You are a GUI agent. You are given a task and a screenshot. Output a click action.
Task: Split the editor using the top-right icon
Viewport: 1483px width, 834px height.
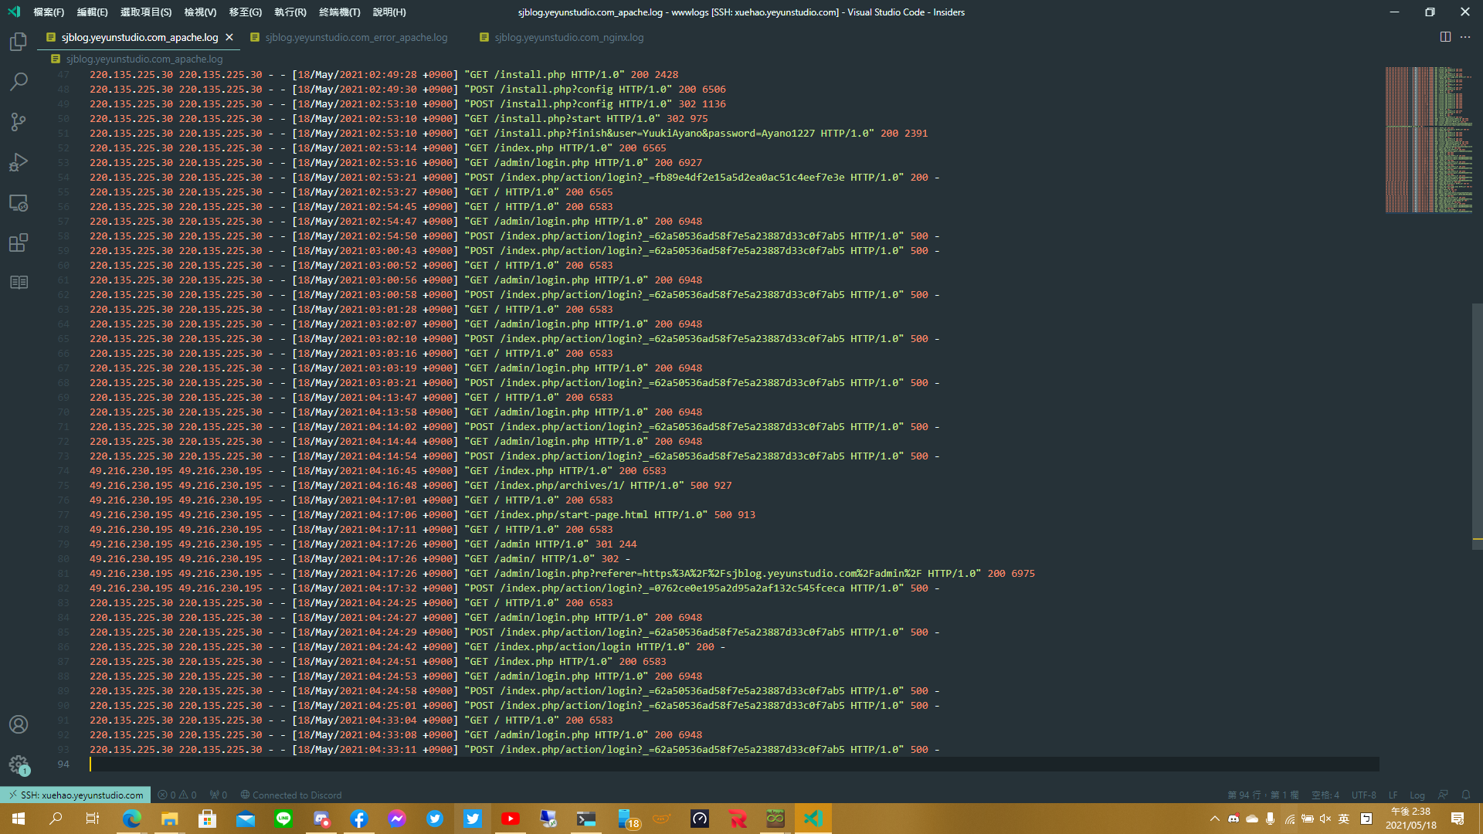pos(1444,37)
